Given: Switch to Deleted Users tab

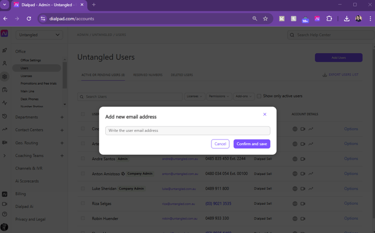Looking at the screenshot, I should coord(182,75).
